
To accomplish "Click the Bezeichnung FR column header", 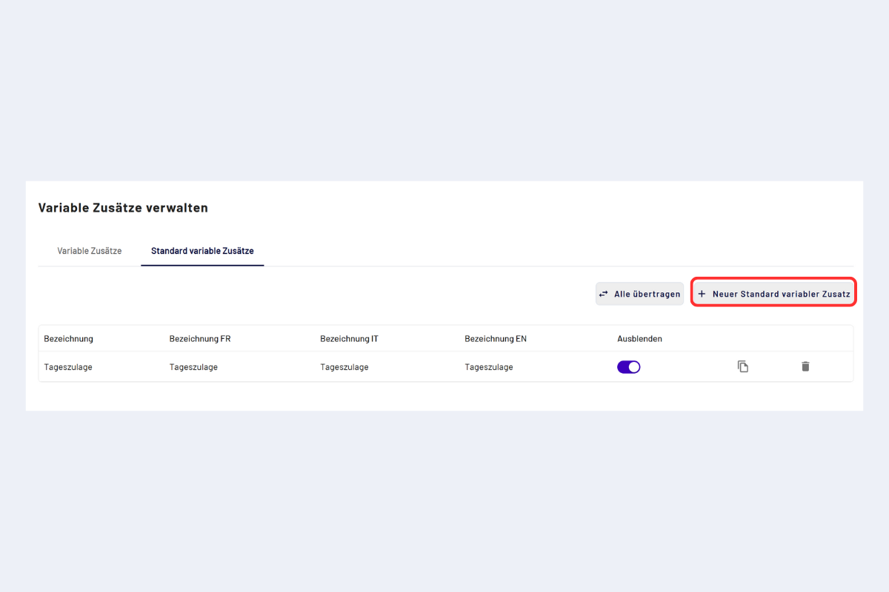I will [200, 339].
